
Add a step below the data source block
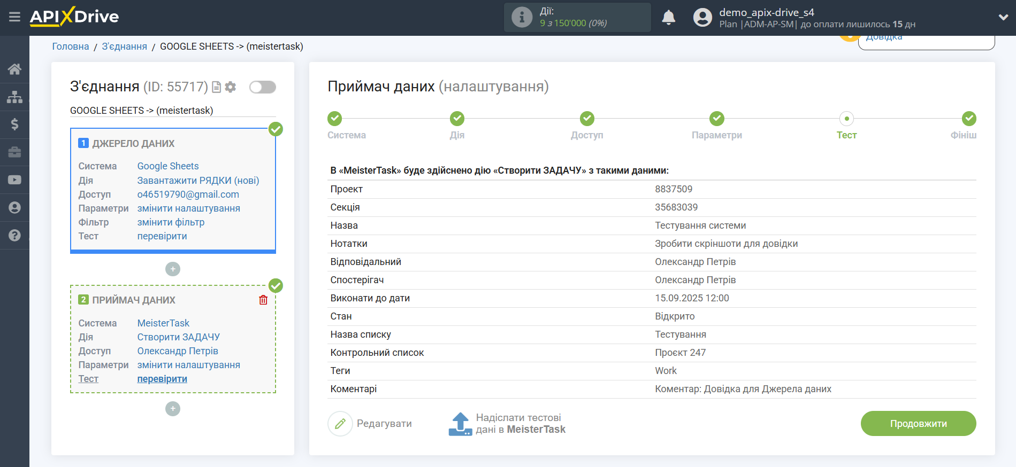(x=173, y=269)
